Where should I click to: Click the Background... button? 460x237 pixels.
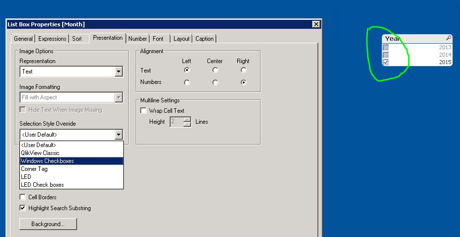pyautogui.click(x=48, y=224)
